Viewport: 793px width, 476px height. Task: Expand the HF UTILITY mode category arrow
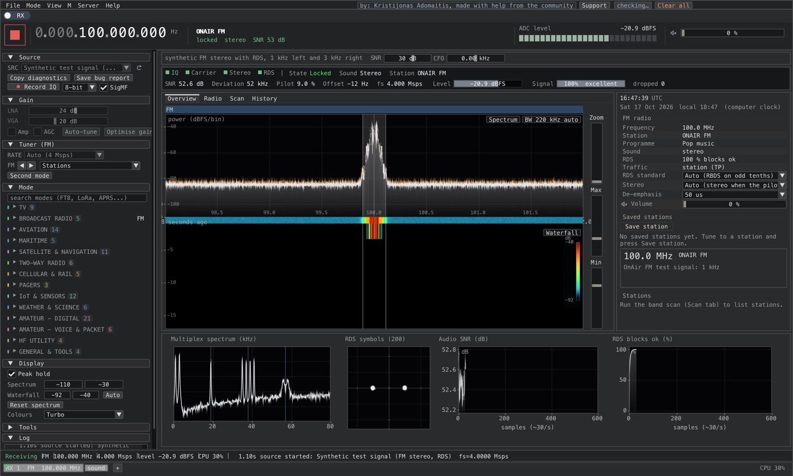tap(15, 341)
